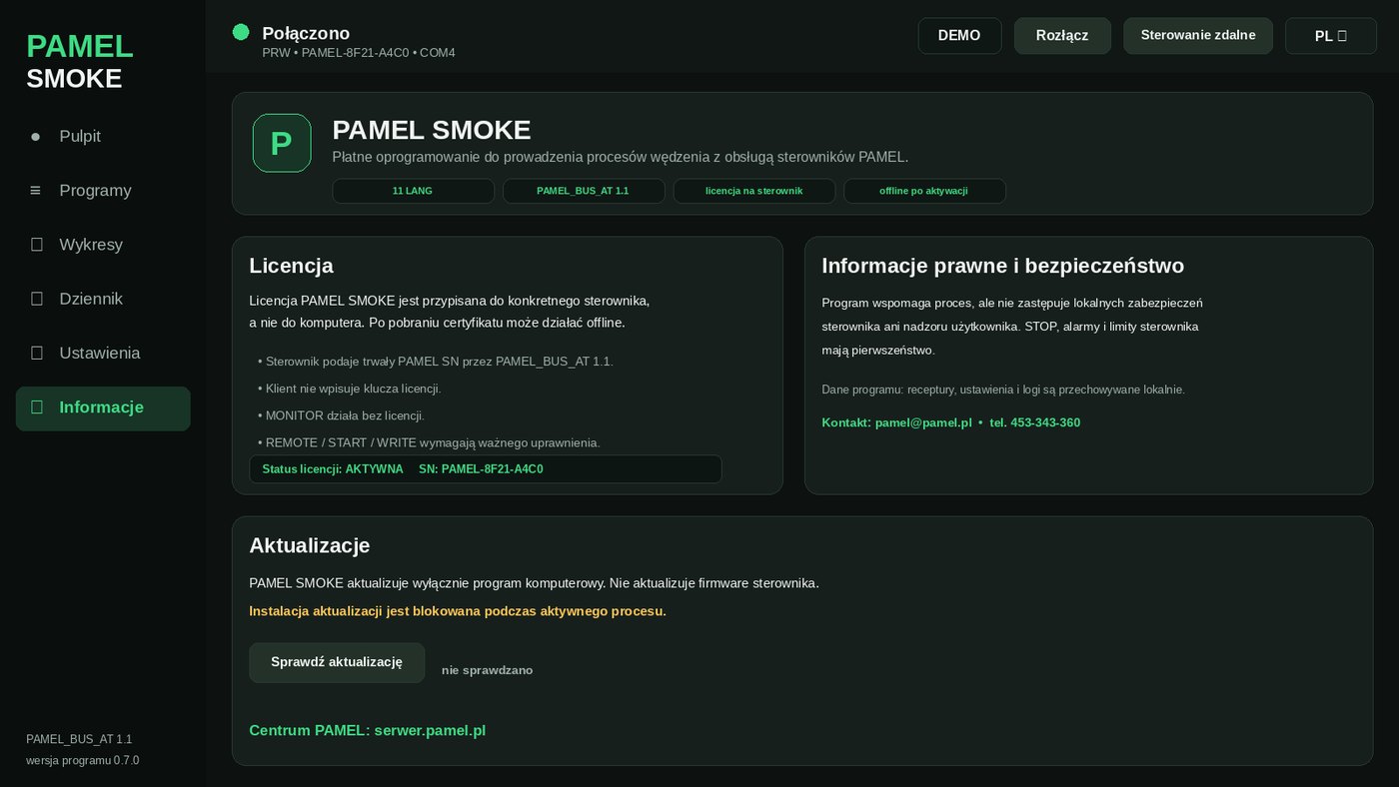Viewport: 1399px width, 787px height.
Task: Click 'PAMEL_BUS_AT 1.1' in the sidebar footer
Action: tap(79, 739)
